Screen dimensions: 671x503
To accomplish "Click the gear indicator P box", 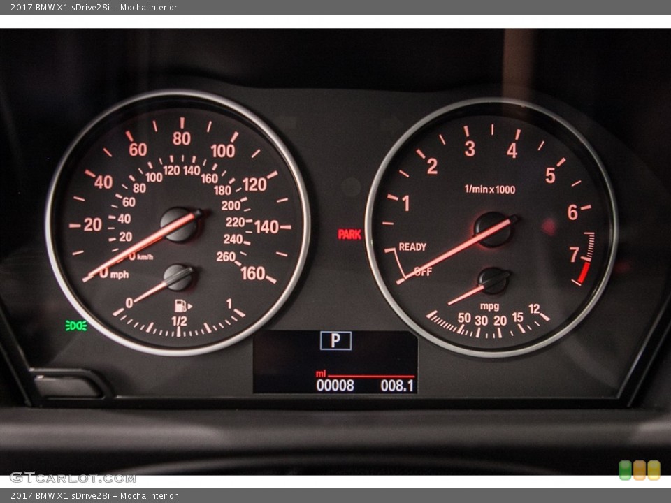I will click(336, 341).
